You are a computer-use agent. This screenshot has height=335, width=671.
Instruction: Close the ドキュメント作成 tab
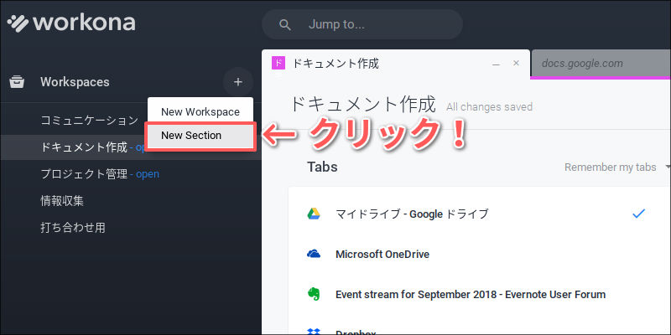[516, 64]
